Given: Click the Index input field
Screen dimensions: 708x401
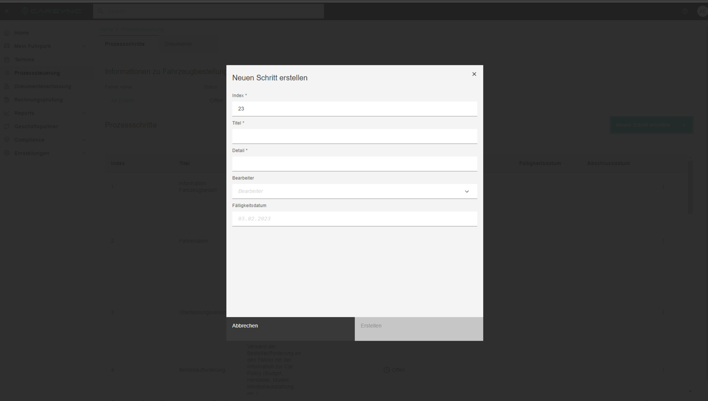Looking at the screenshot, I should tap(354, 109).
